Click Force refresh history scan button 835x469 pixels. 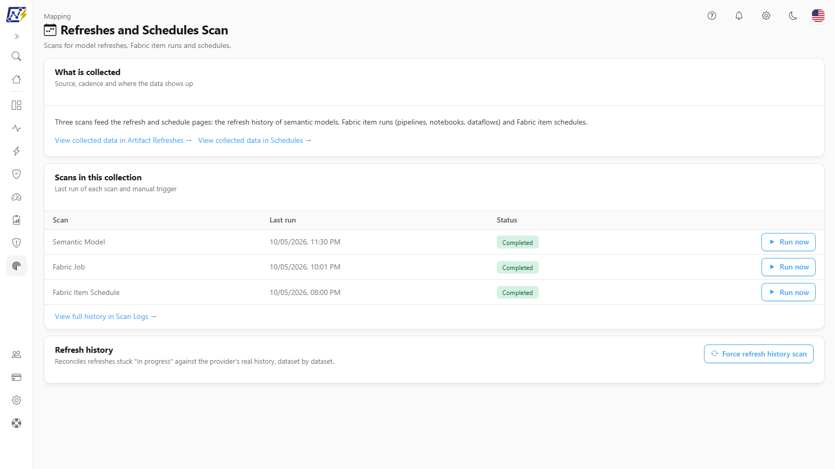point(759,354)
